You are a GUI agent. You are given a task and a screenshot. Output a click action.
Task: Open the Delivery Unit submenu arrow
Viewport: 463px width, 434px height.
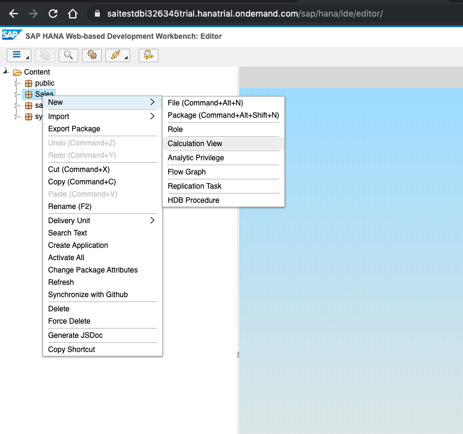click(152, 221)
